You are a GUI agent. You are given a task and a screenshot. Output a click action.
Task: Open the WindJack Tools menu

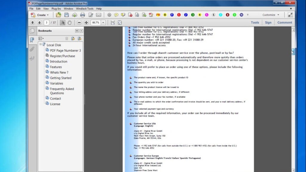[85, 9]
